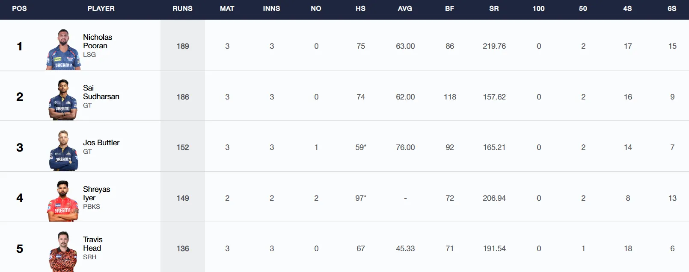The width and height of the screenshot is (689, 272).
Task: Select Pooran's 189 runs cell
Action: click(x=183, y=46)
